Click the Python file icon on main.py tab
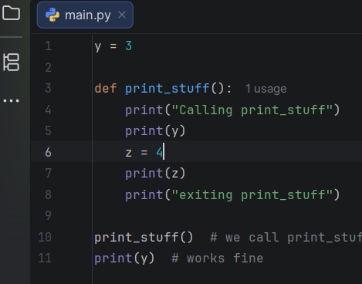This screenshot has height=284, width=362. coord(52,15)
